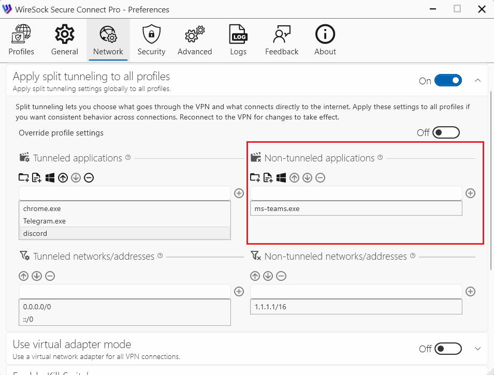Click Windows app icon under Non-tunneled applications
Viewport: 494px width, 375px height.
coord(281,178)
